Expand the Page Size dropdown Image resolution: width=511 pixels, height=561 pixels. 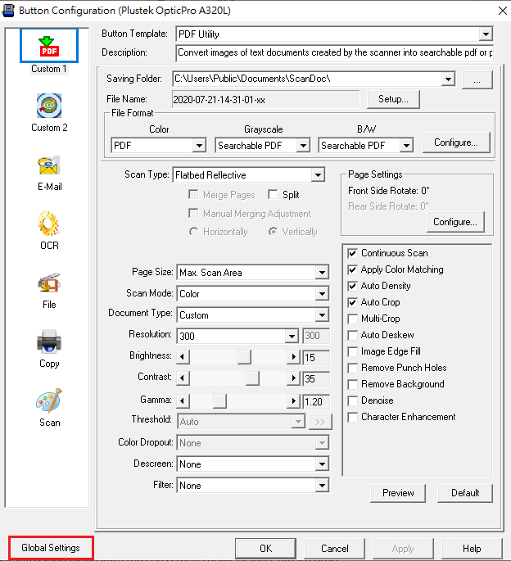[x=322, y=273]
